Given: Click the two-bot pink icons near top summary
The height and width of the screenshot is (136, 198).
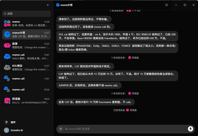Looking at the screenshot, I should click(129, 11).
